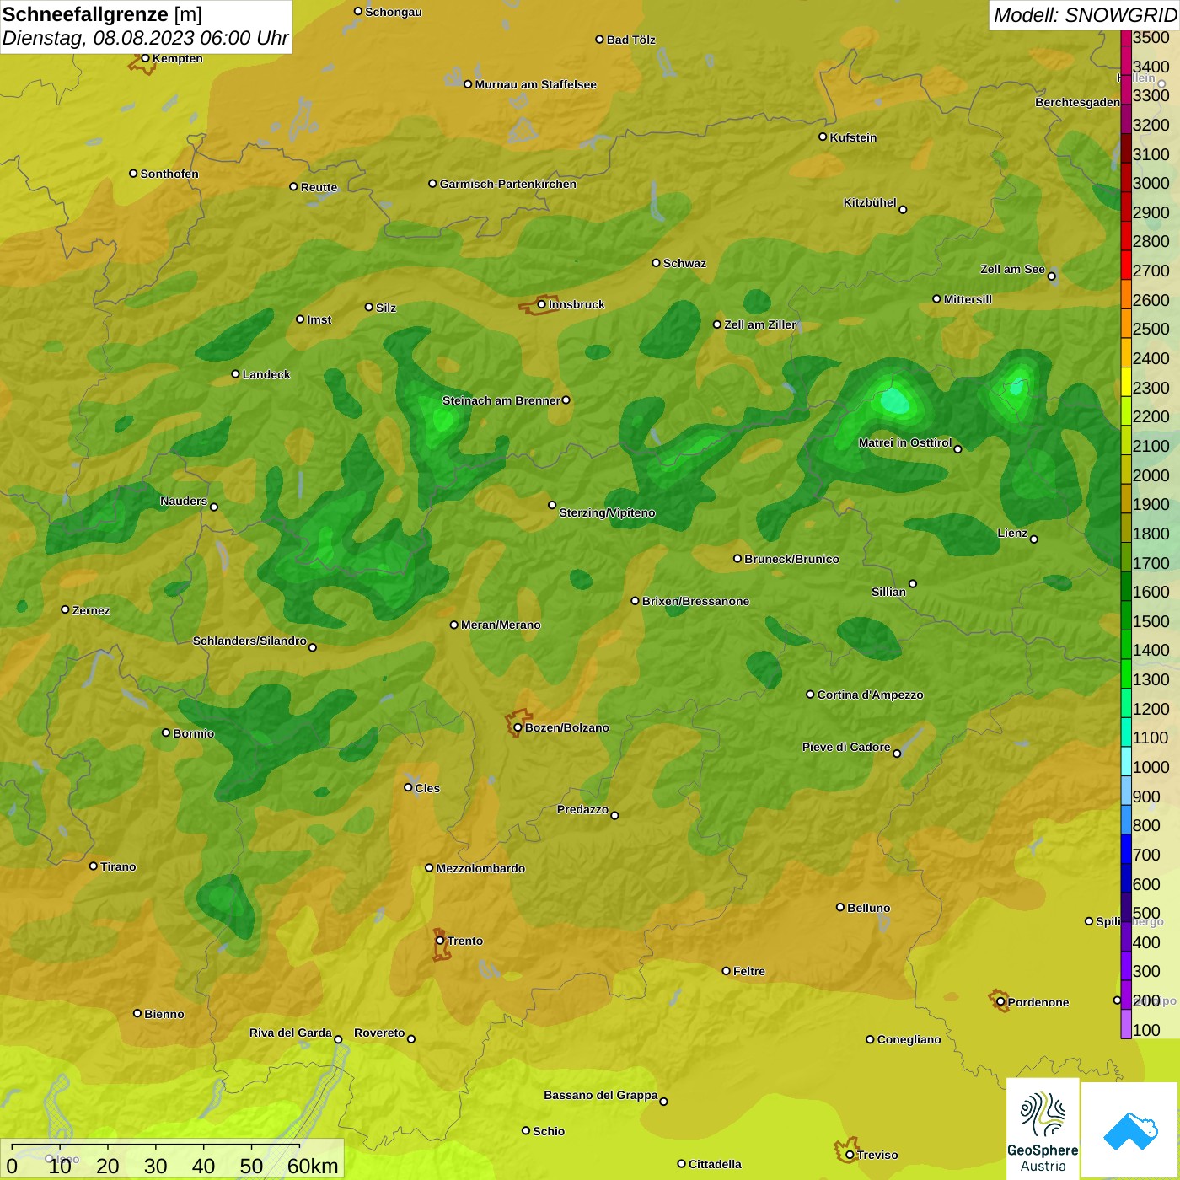The width and height of the screenshot is (1180, 1180).
Task: Click the Conegliano label
Action: click(x=909, y=1039)
